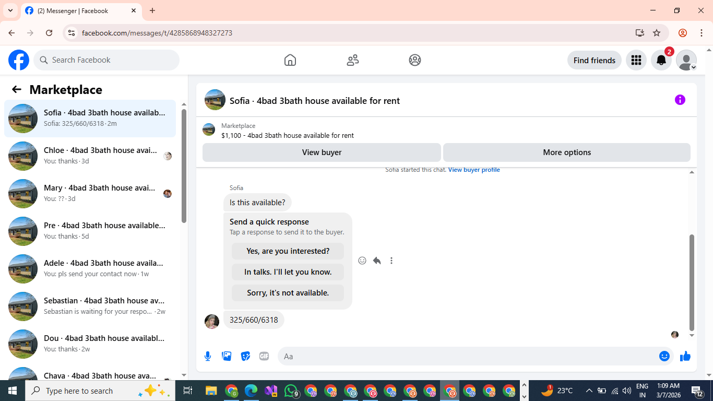Click the message thread scrollbar

pos(692,282)
